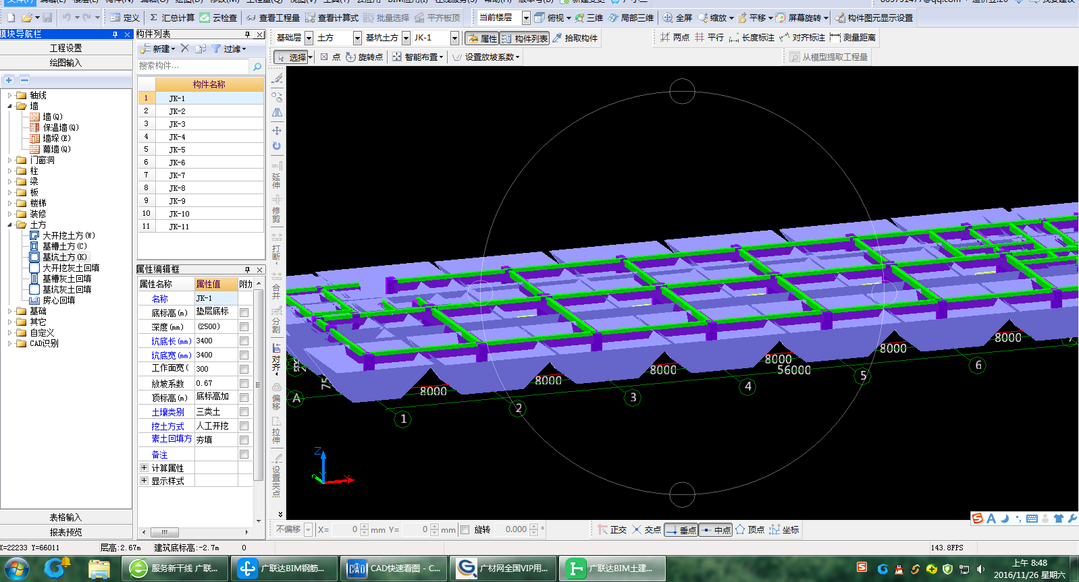Screen dimensions: 1079x582
Task: Toggle checkbox for 挖土方式 row
Action: 244,426
